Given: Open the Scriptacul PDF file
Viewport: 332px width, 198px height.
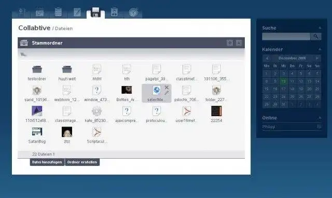Looking at the screenshot, I should coord(97,132).
